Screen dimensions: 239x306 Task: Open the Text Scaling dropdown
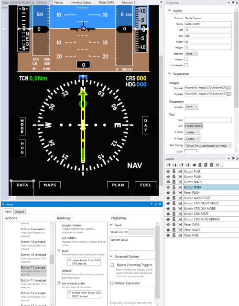pyautogui.click(x=208, y=145)
